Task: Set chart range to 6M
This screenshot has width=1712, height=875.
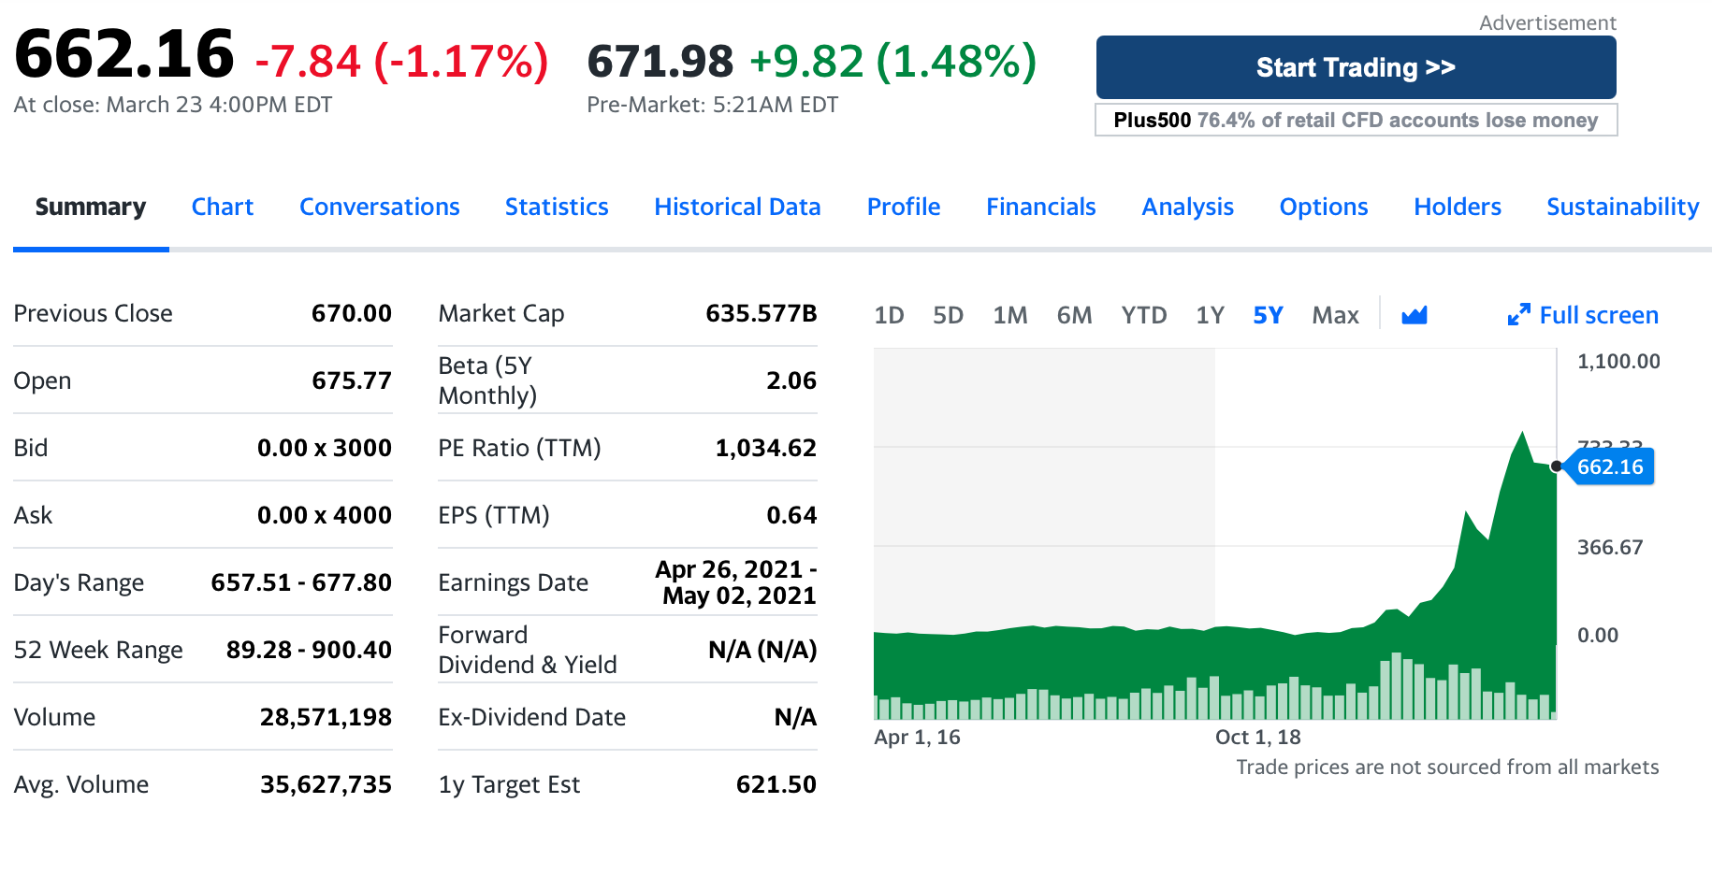Action: coord(1075,315)
